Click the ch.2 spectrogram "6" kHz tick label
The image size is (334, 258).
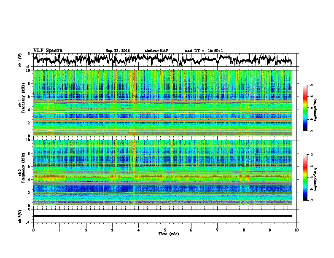coord(29,166)
